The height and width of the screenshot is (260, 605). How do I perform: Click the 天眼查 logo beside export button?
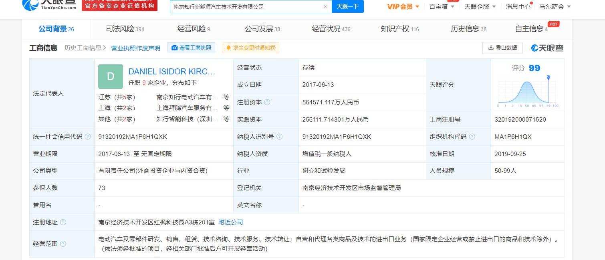547,48
